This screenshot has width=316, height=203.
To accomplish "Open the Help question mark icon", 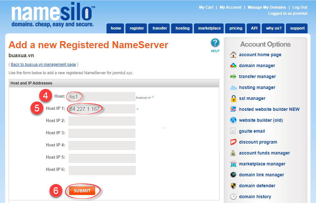I will point(215,43).
